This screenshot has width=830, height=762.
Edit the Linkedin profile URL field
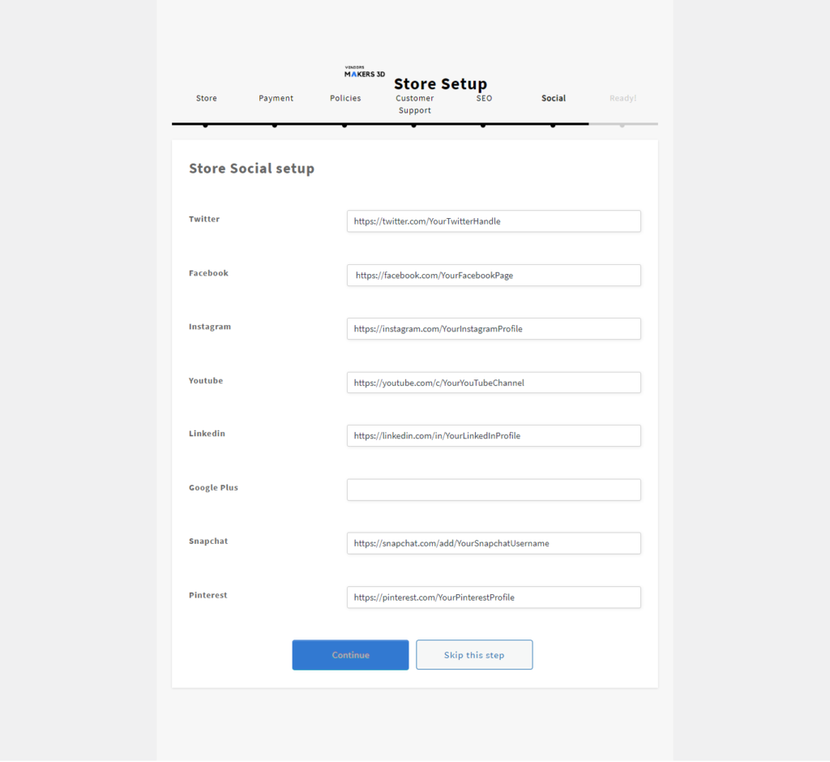point(494,436)
